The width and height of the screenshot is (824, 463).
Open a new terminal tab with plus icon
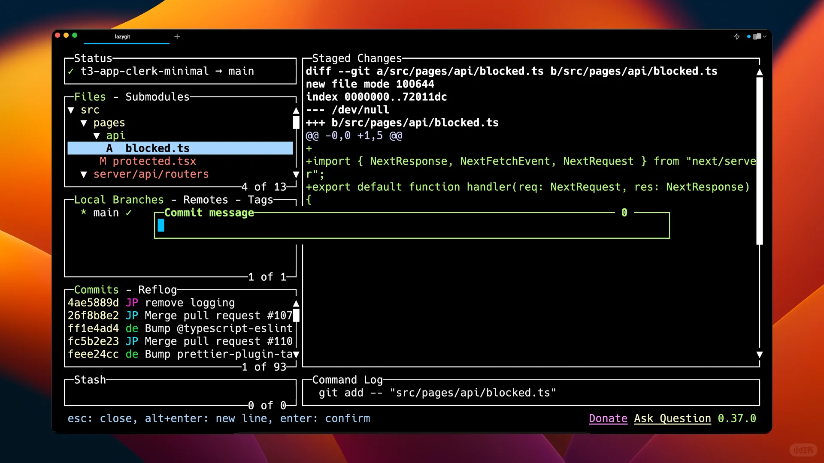click(x=177, y=36)
